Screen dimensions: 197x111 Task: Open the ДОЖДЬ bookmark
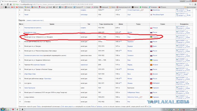tap(95, 7)
